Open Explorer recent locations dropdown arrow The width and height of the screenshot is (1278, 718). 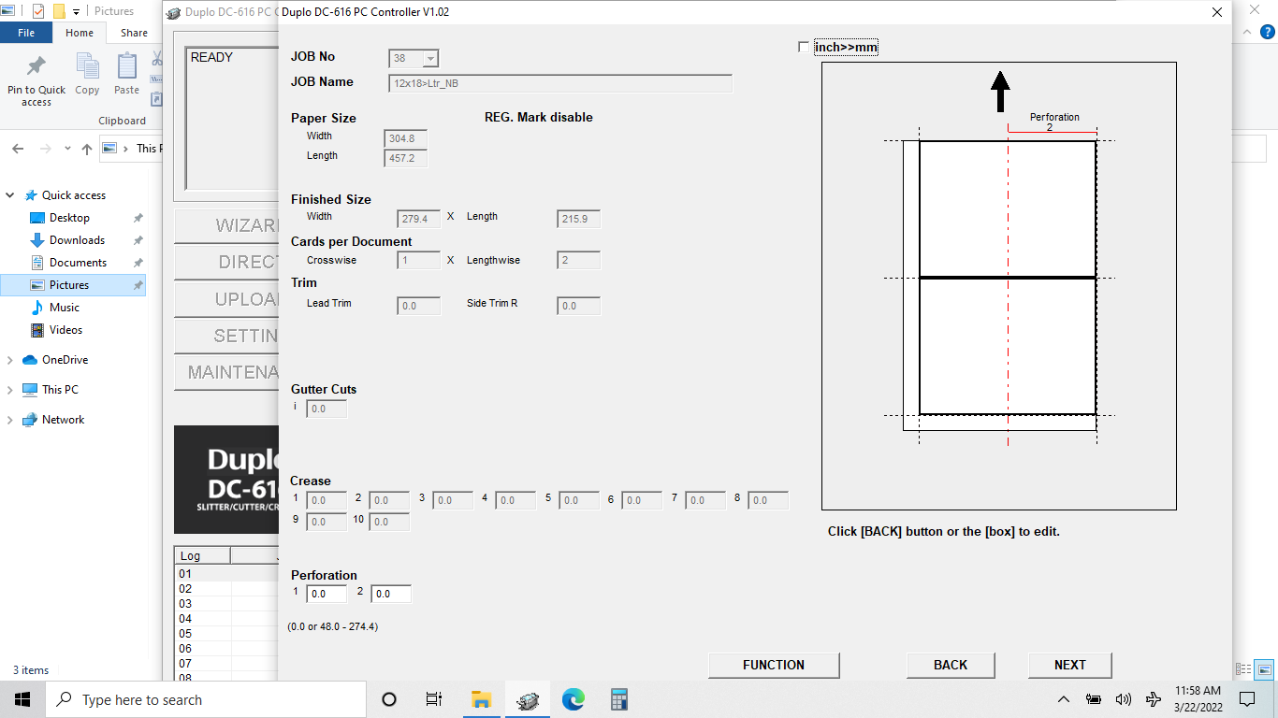[67, 149]
